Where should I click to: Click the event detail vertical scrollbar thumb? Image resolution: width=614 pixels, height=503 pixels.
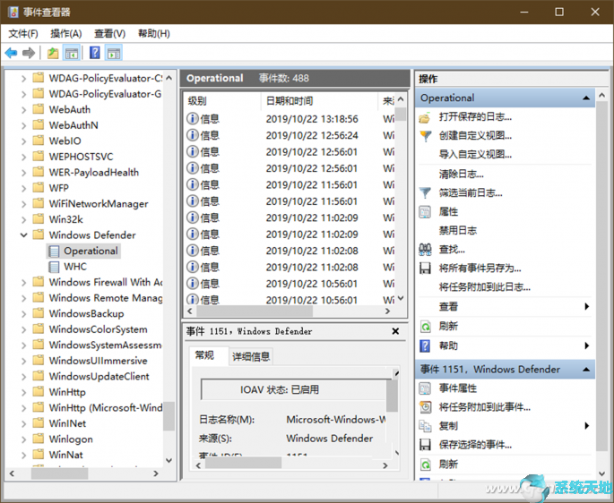point(392,396)
